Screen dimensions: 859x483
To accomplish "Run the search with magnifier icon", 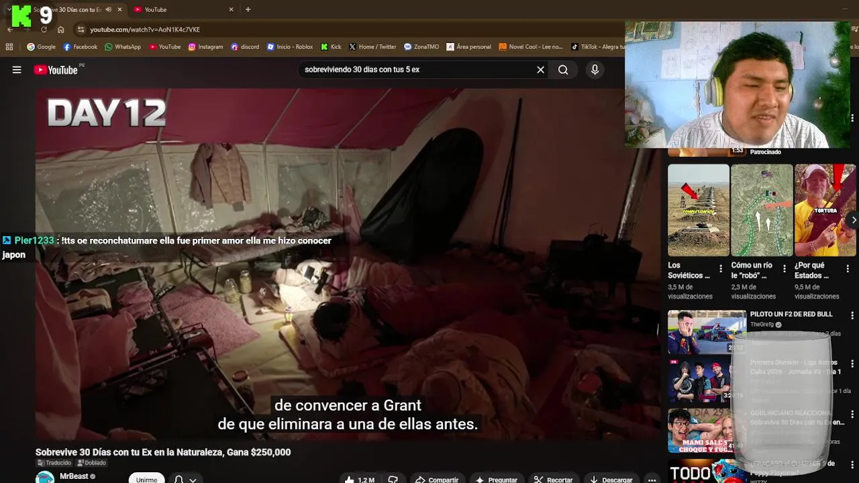I will (563, 70).
